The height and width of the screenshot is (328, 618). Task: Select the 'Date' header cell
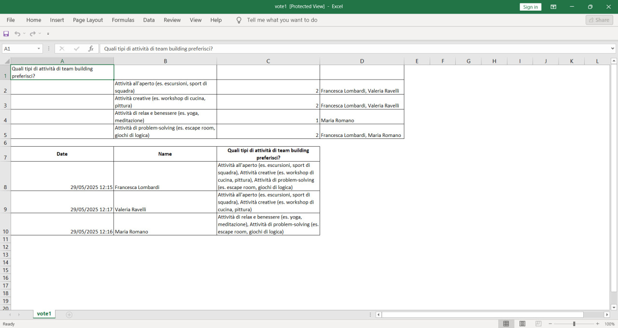[x=62, y=154]
